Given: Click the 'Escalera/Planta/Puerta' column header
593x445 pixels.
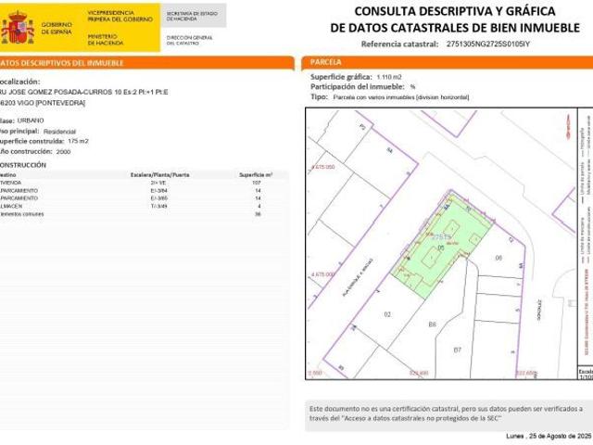Looking at the screenshot, I should point(159,175).
